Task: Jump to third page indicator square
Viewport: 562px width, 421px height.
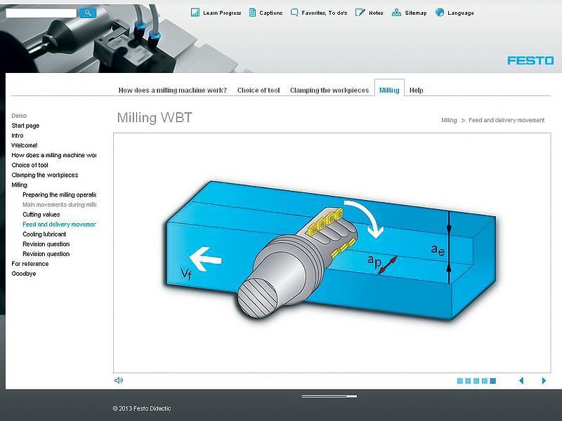Action: pyautogui.click(x=476, y=381)
